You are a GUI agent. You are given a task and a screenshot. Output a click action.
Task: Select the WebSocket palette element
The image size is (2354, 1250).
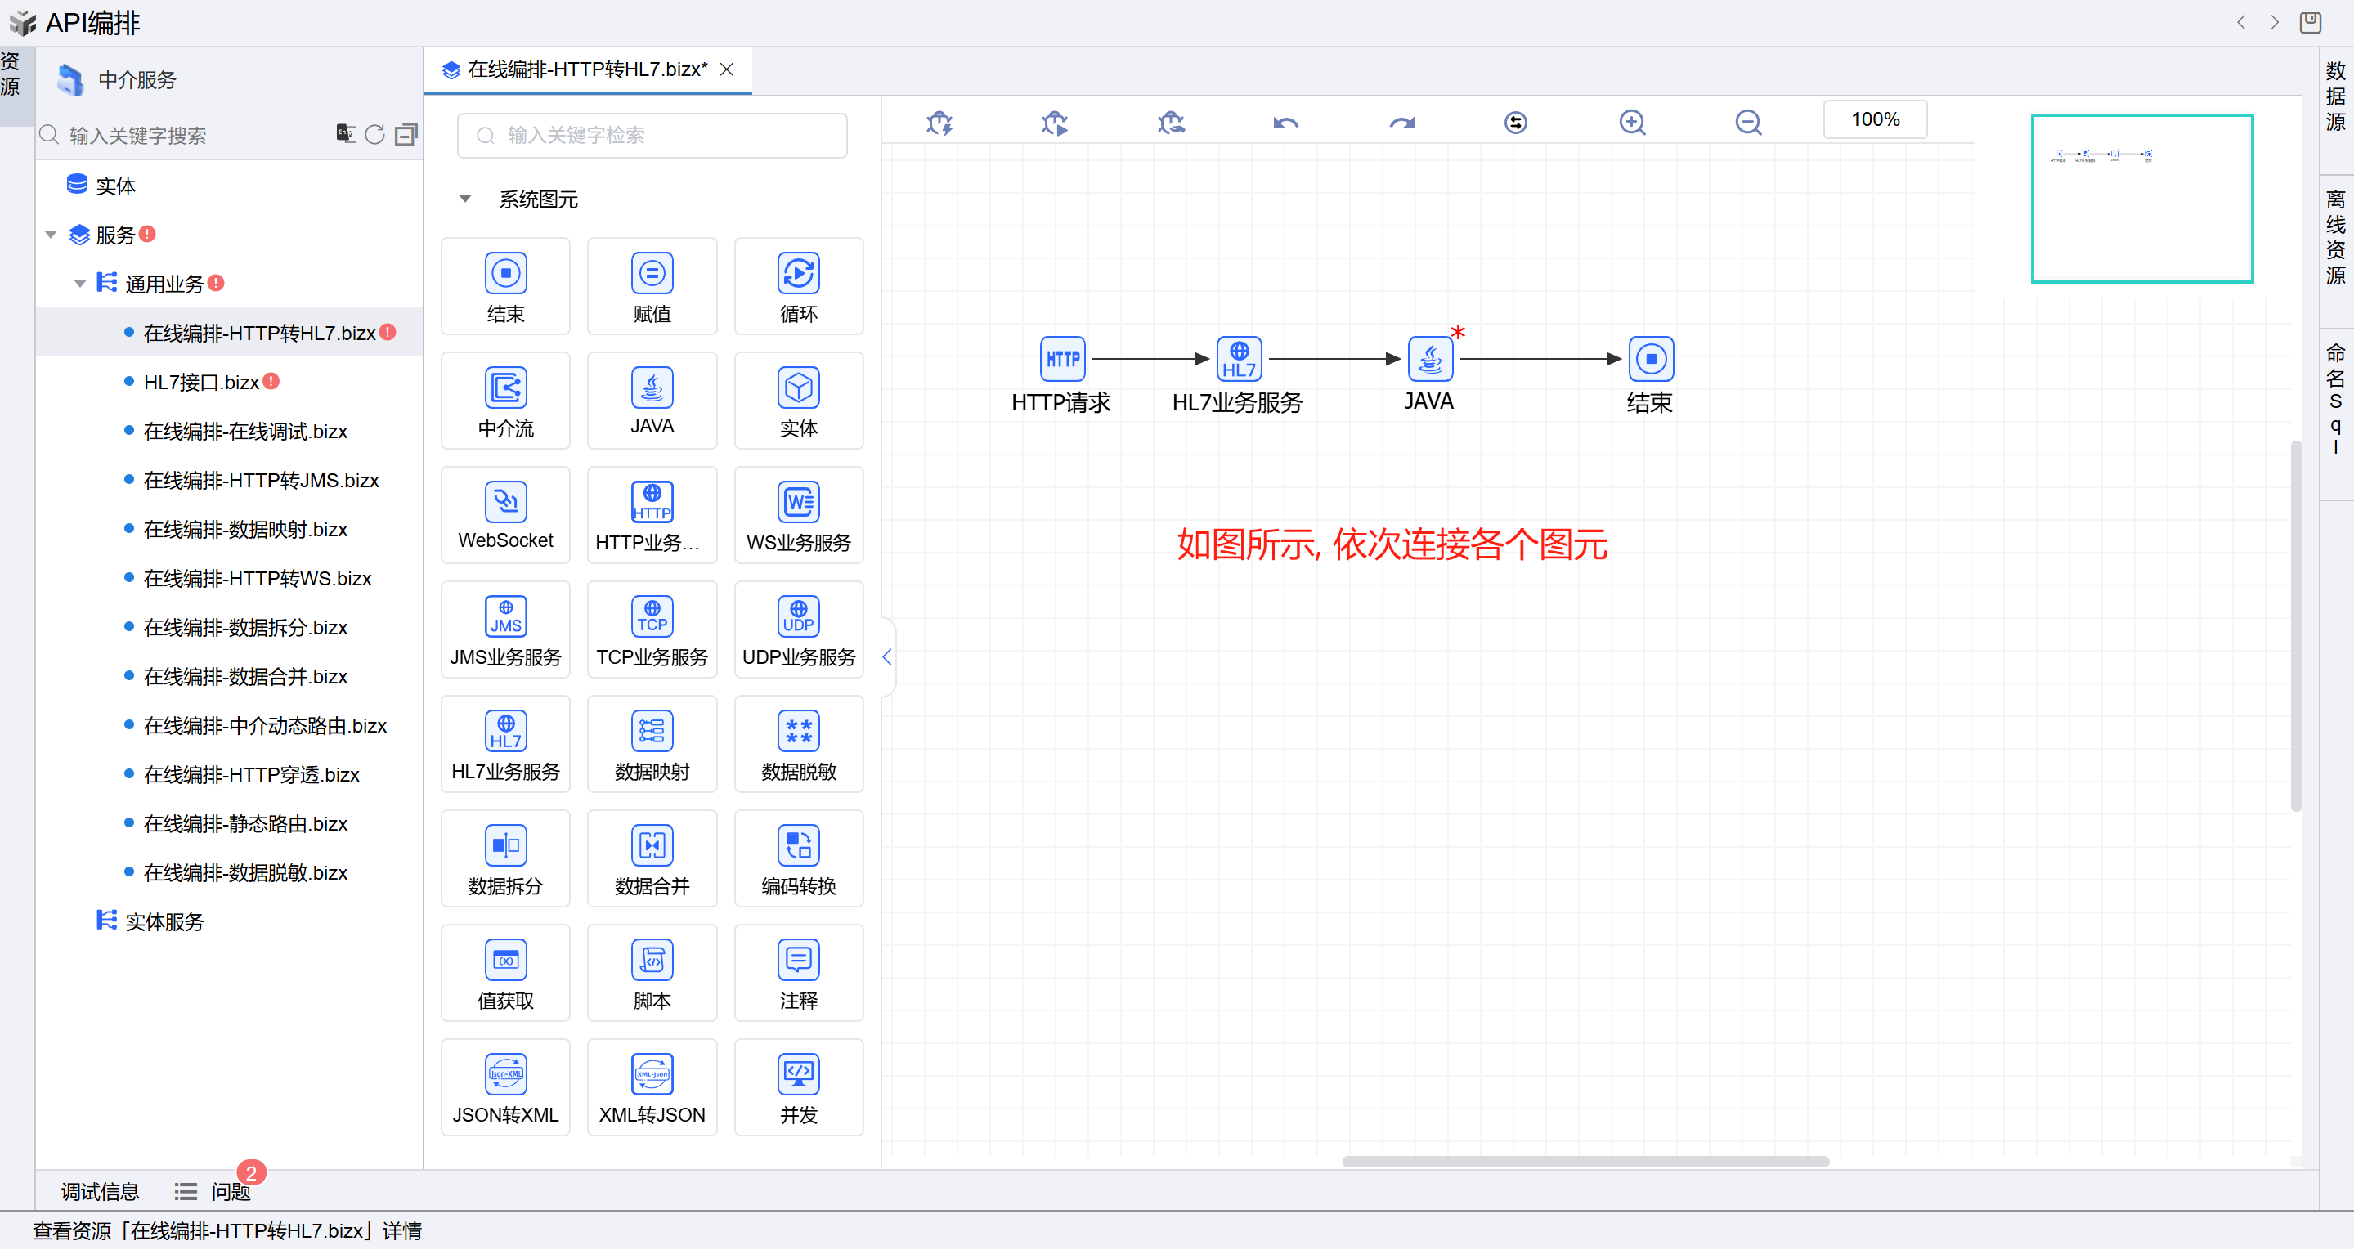[505, 515]
